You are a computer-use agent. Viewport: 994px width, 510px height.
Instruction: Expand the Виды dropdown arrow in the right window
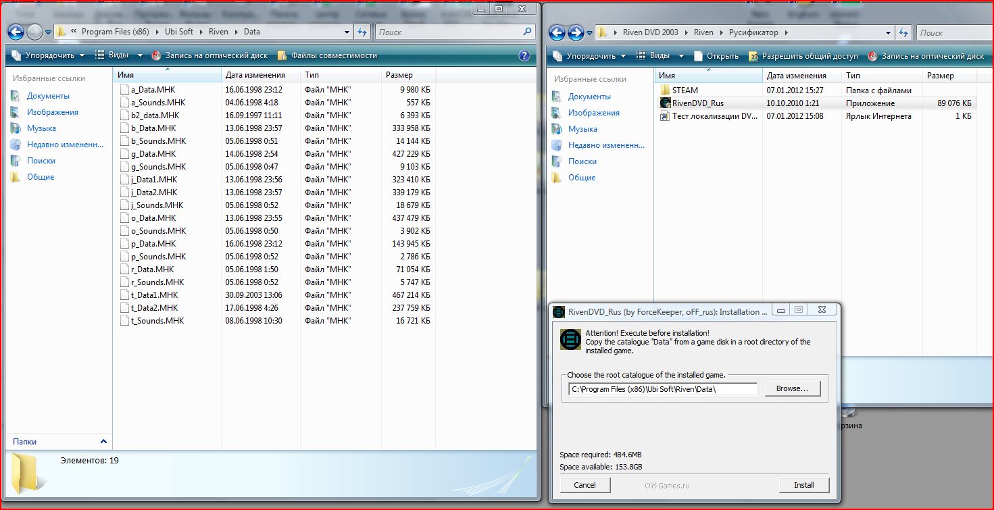(681, 56)
